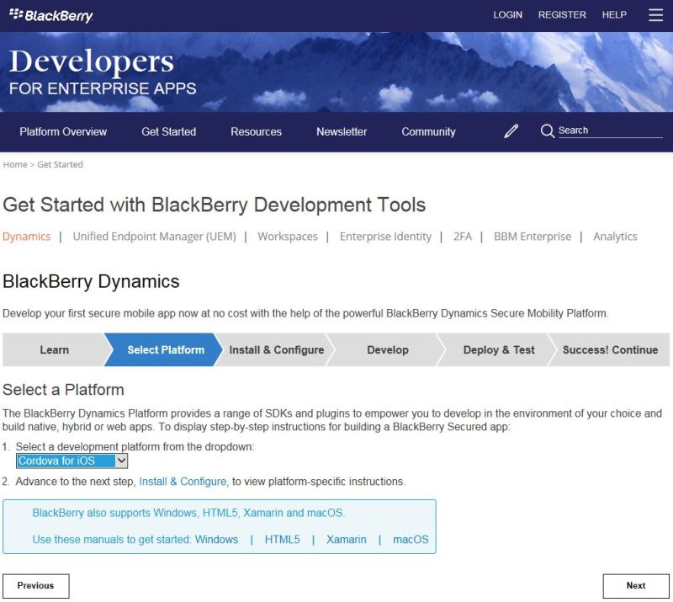The height and width of the screenshot is (602, 673).
Task: Open the Windows manual link
Action: (x=216, y=539)
